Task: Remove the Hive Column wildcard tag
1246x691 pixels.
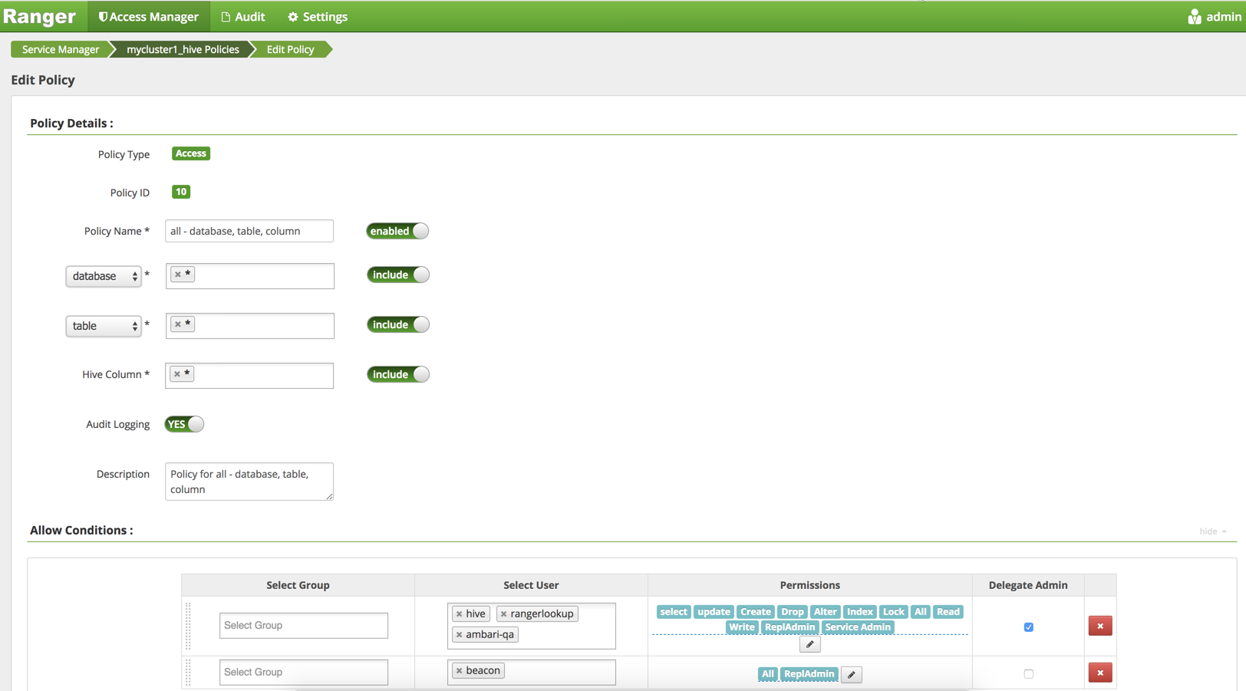Action: coord(176,373)
